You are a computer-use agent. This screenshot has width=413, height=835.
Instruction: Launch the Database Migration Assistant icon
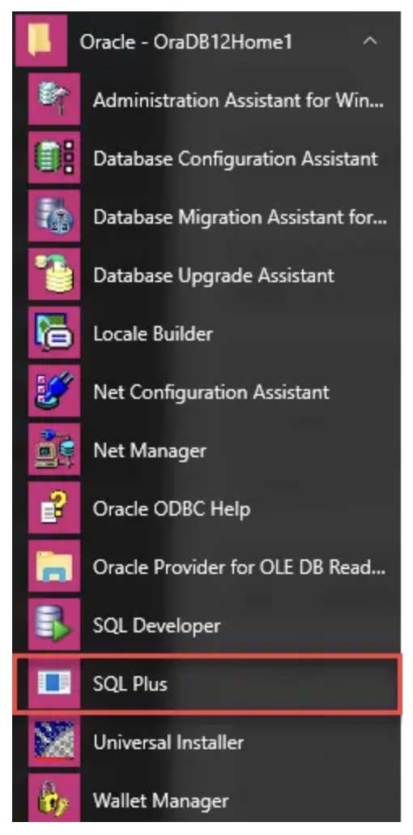click(53, 216)
